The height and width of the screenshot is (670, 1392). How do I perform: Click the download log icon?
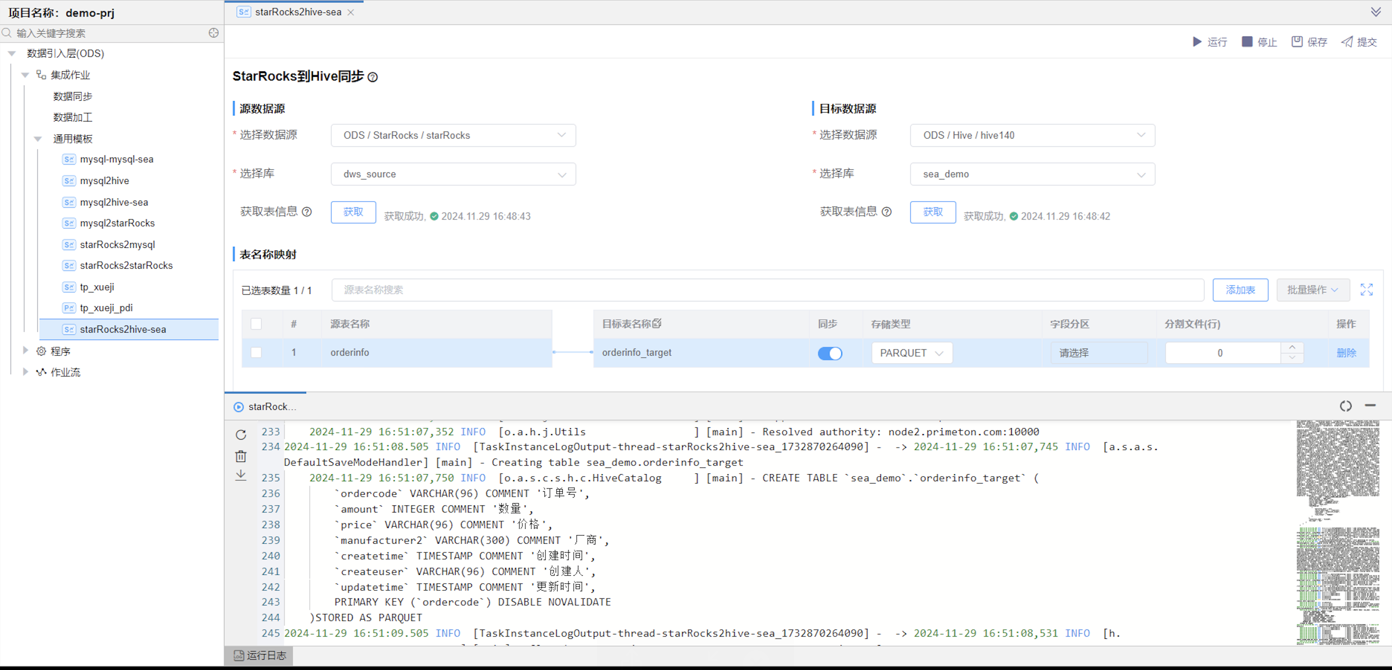tap(241, 475)
